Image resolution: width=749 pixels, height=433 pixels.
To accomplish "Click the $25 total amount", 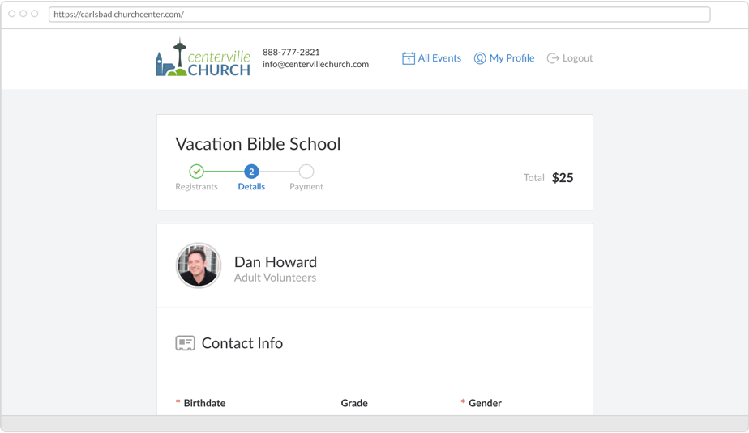I will pyautogui.click(x=563, y=178).
